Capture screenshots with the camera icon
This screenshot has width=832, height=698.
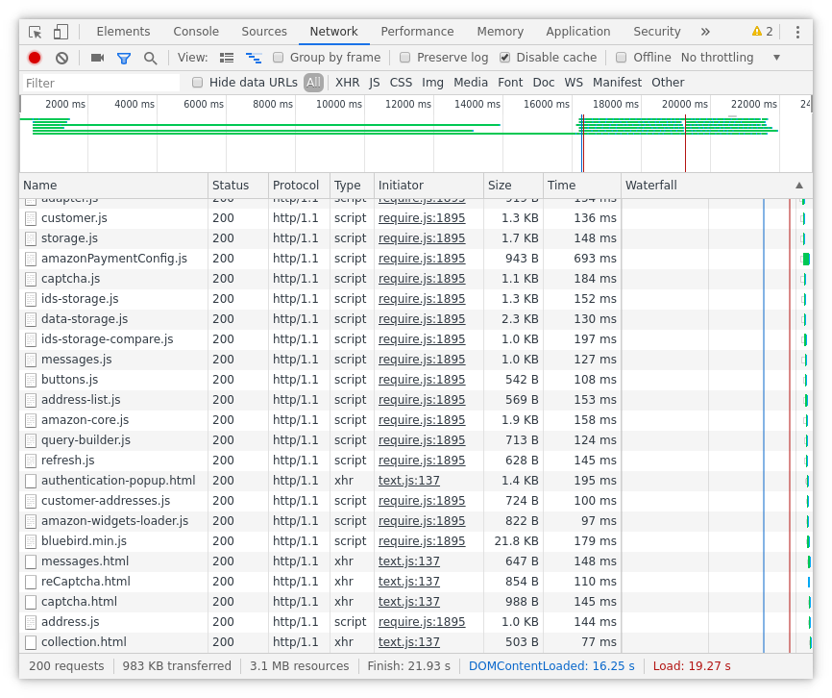[96, 57]
